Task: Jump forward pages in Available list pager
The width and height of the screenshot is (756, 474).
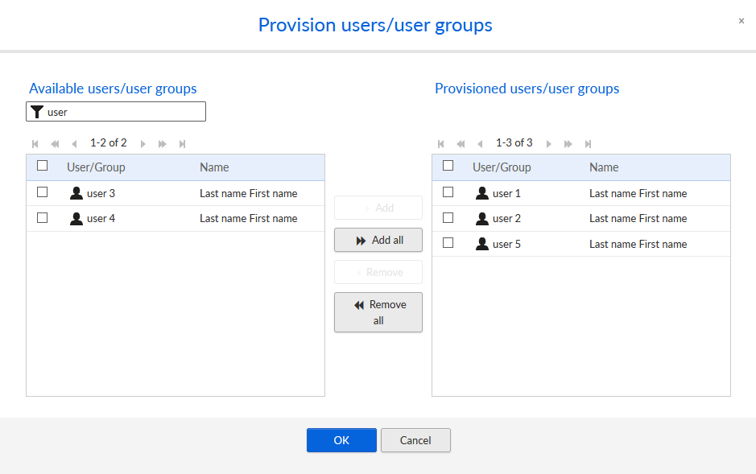Action: click(163, 143)
